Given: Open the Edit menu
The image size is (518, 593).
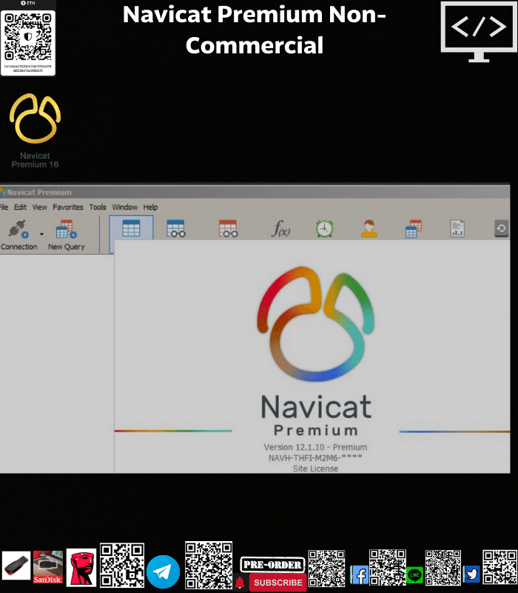Looking at the screenshot, I should click(21, 208).
